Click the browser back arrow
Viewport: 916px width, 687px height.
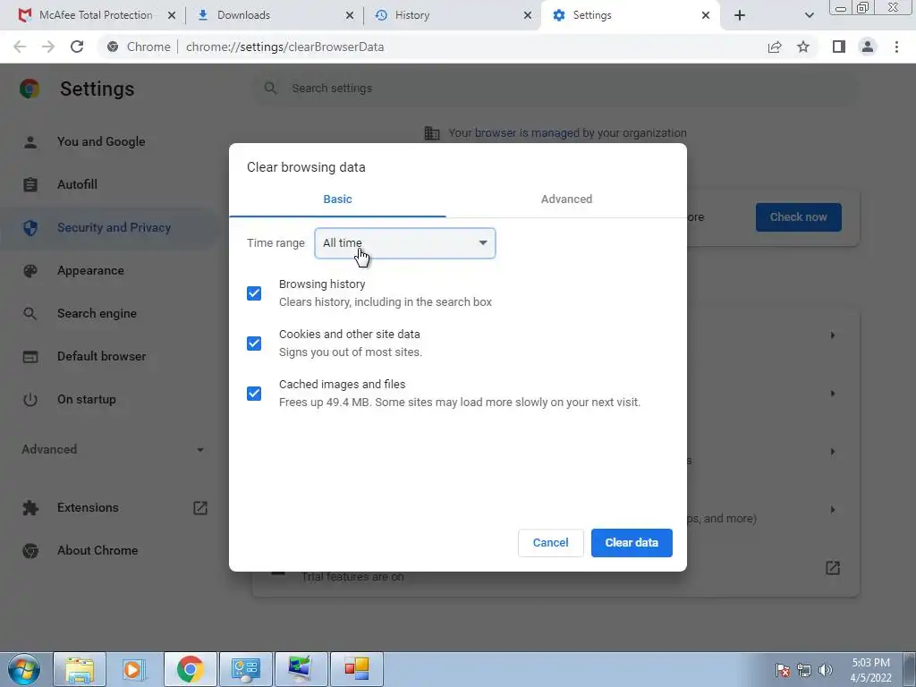coord(20,47)
